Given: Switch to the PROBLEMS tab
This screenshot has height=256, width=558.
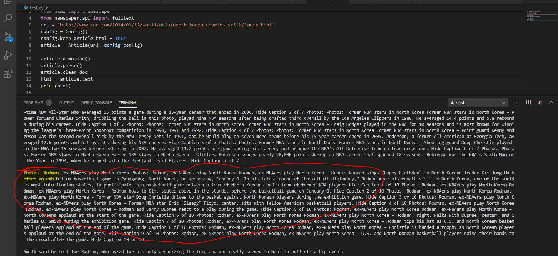Looking at the screenshot, I should coord(34,102).
